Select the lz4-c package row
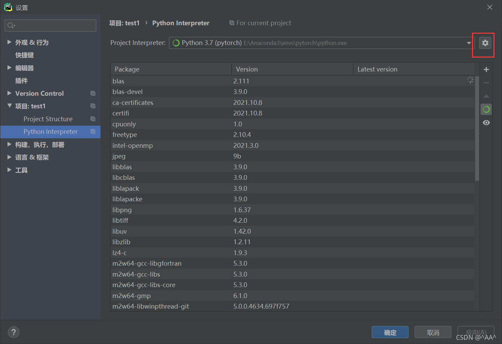This screenshot has width=502, height=344. (x=293, y=253)
